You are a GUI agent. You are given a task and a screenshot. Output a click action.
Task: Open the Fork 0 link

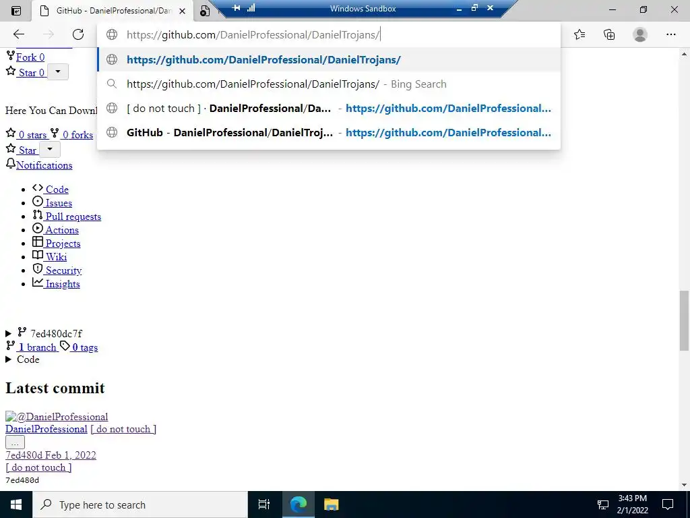tap(30, 57)
